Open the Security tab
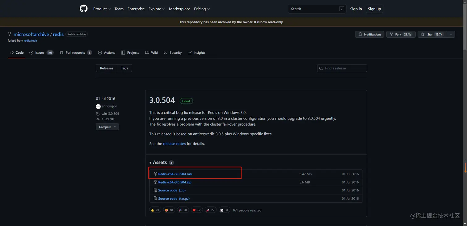Screen dimensions: 467x226 coord(173,52)
